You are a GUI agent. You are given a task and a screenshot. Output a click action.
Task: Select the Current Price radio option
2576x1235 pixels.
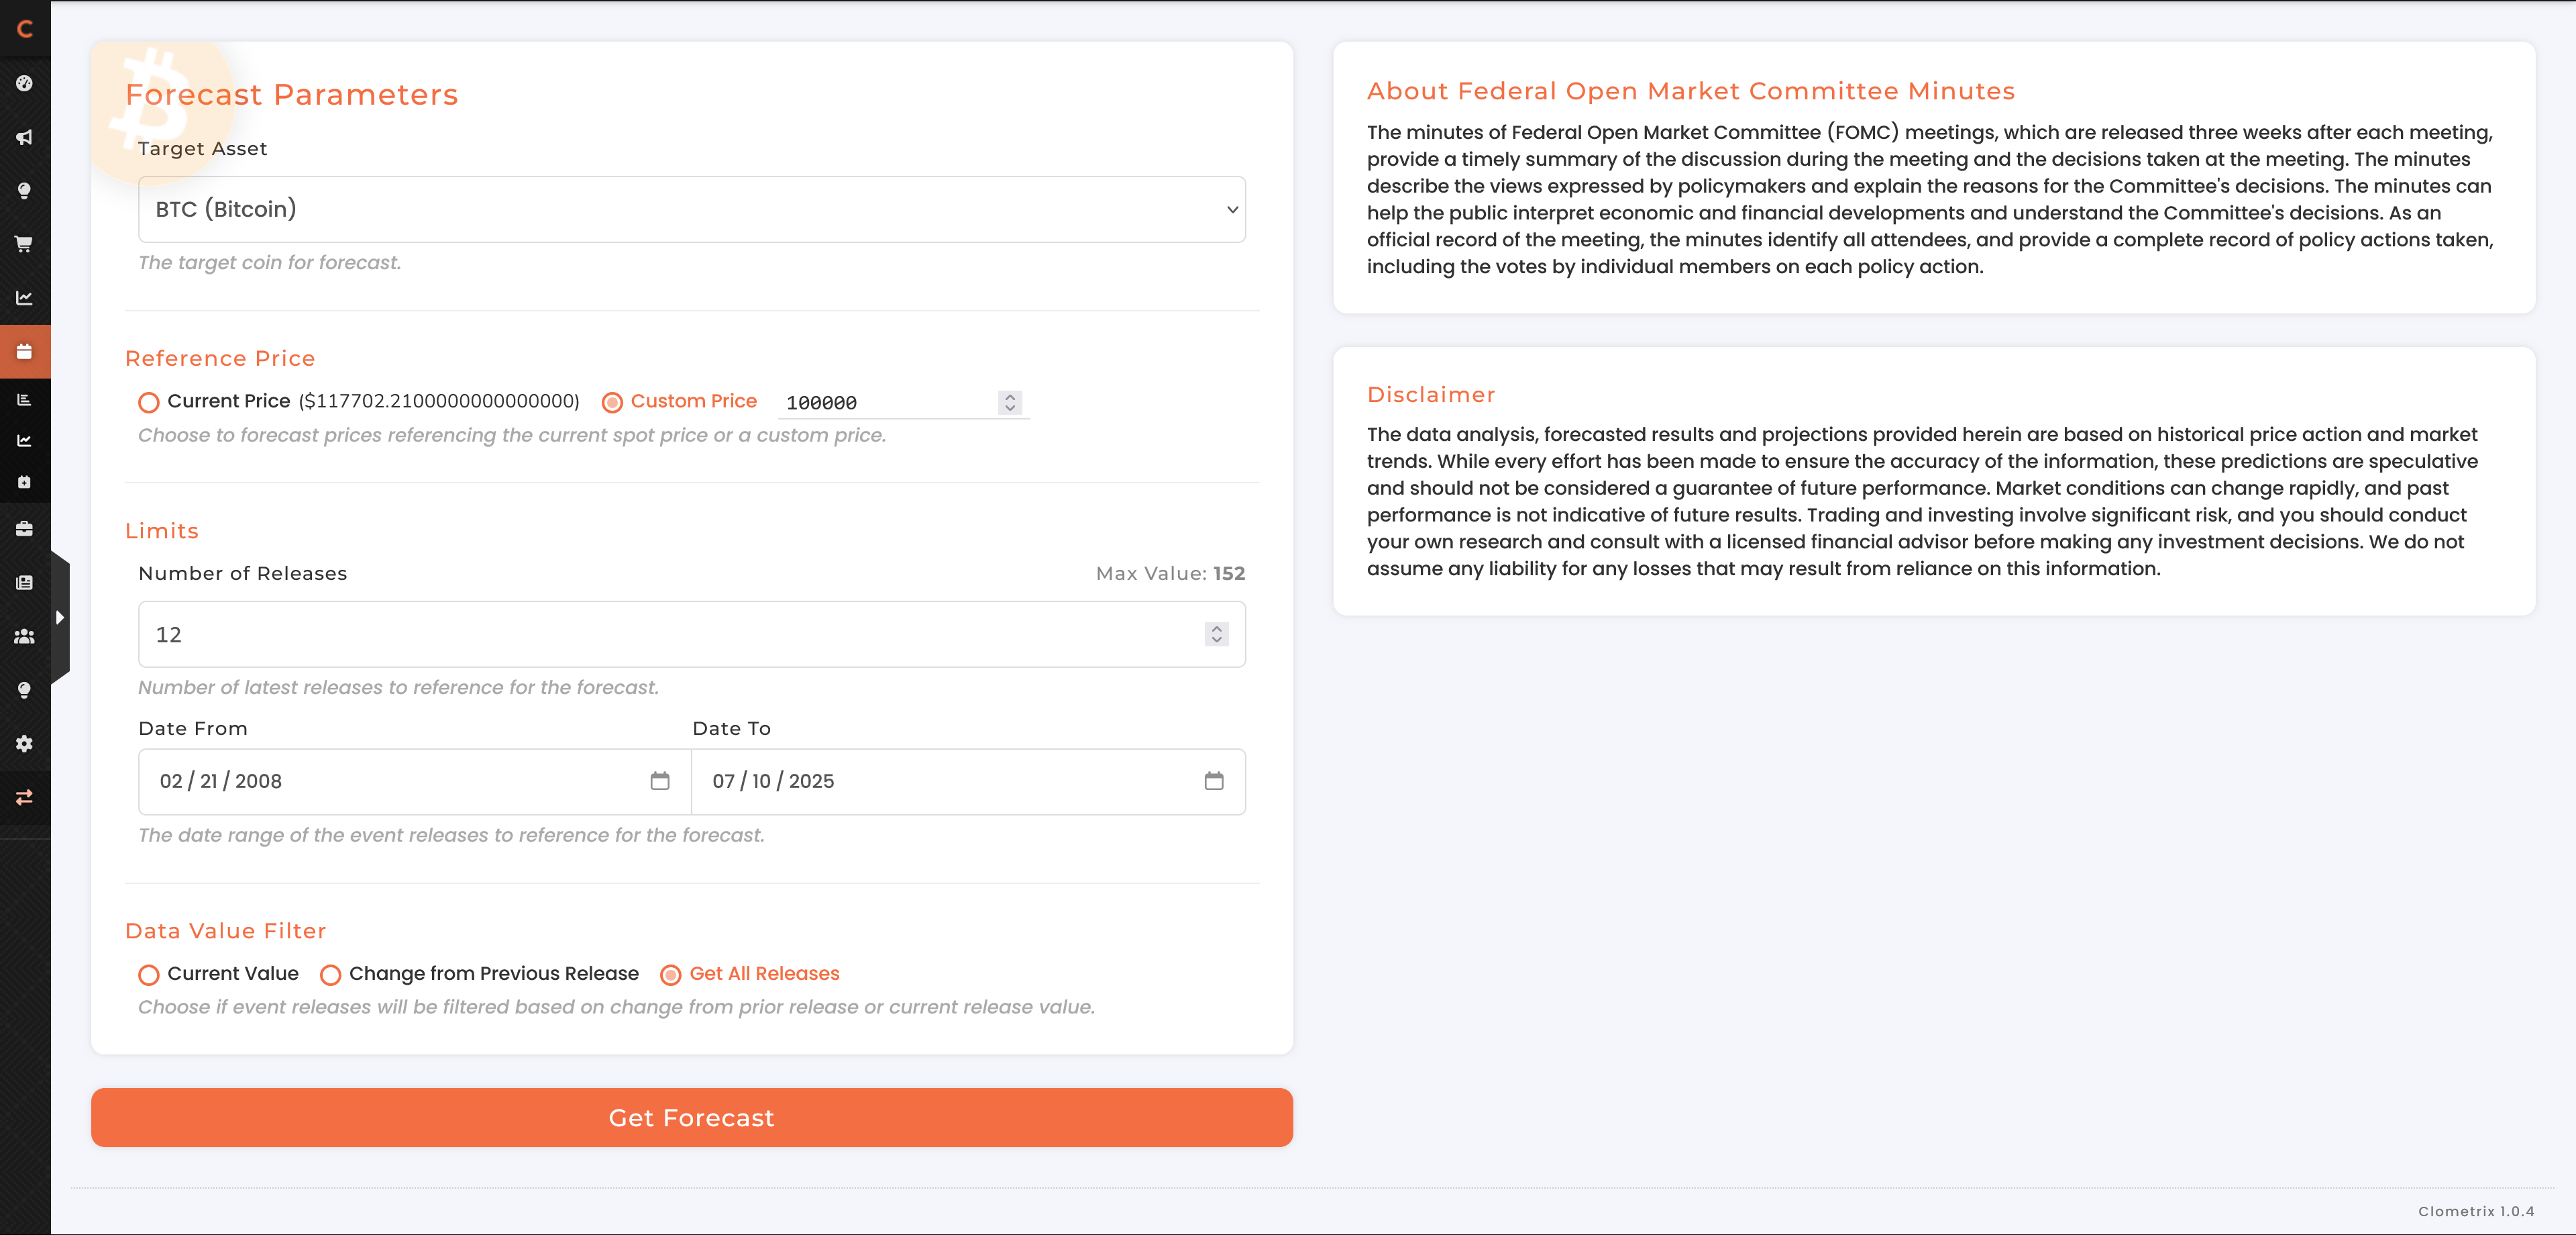pos(149,402)
